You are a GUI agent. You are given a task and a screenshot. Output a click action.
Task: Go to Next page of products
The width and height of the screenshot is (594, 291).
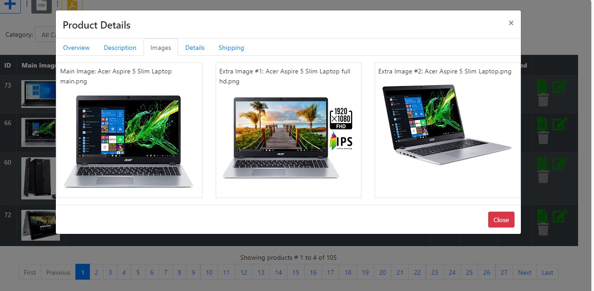pos(525,272)
